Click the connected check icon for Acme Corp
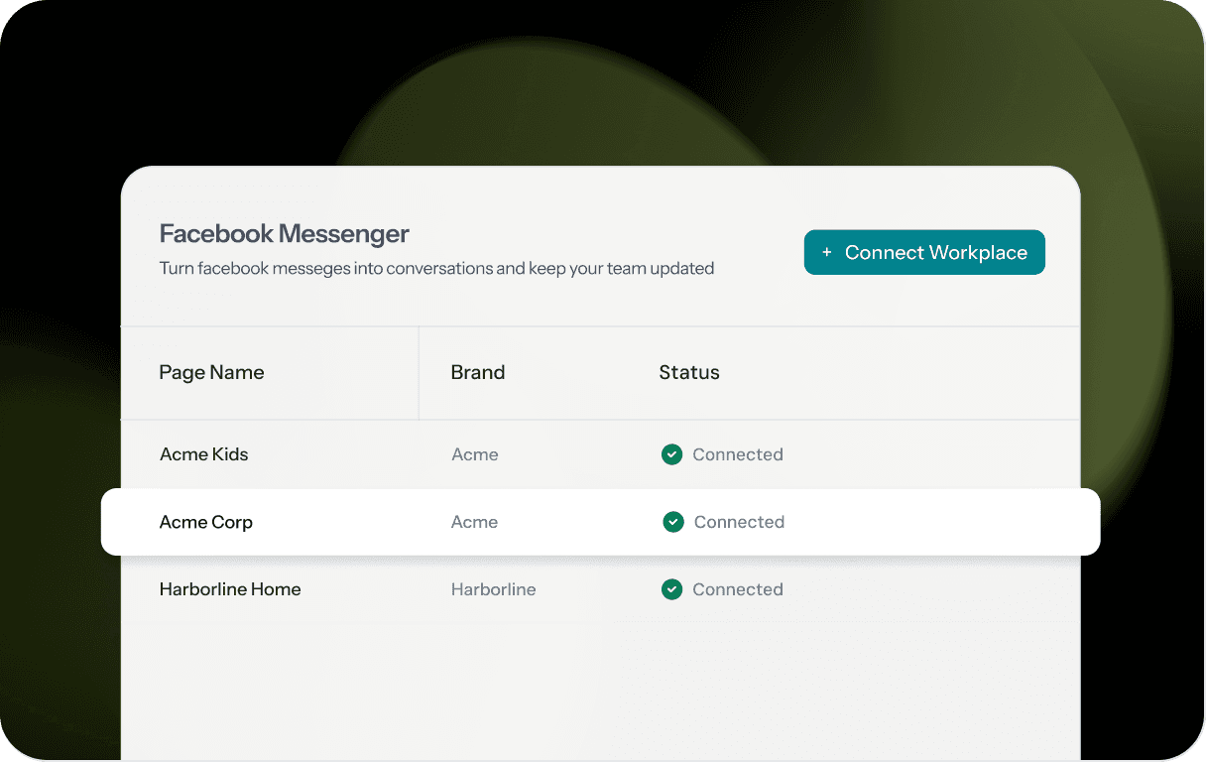This screenshot has height=762, width=1206. [673, 522]
